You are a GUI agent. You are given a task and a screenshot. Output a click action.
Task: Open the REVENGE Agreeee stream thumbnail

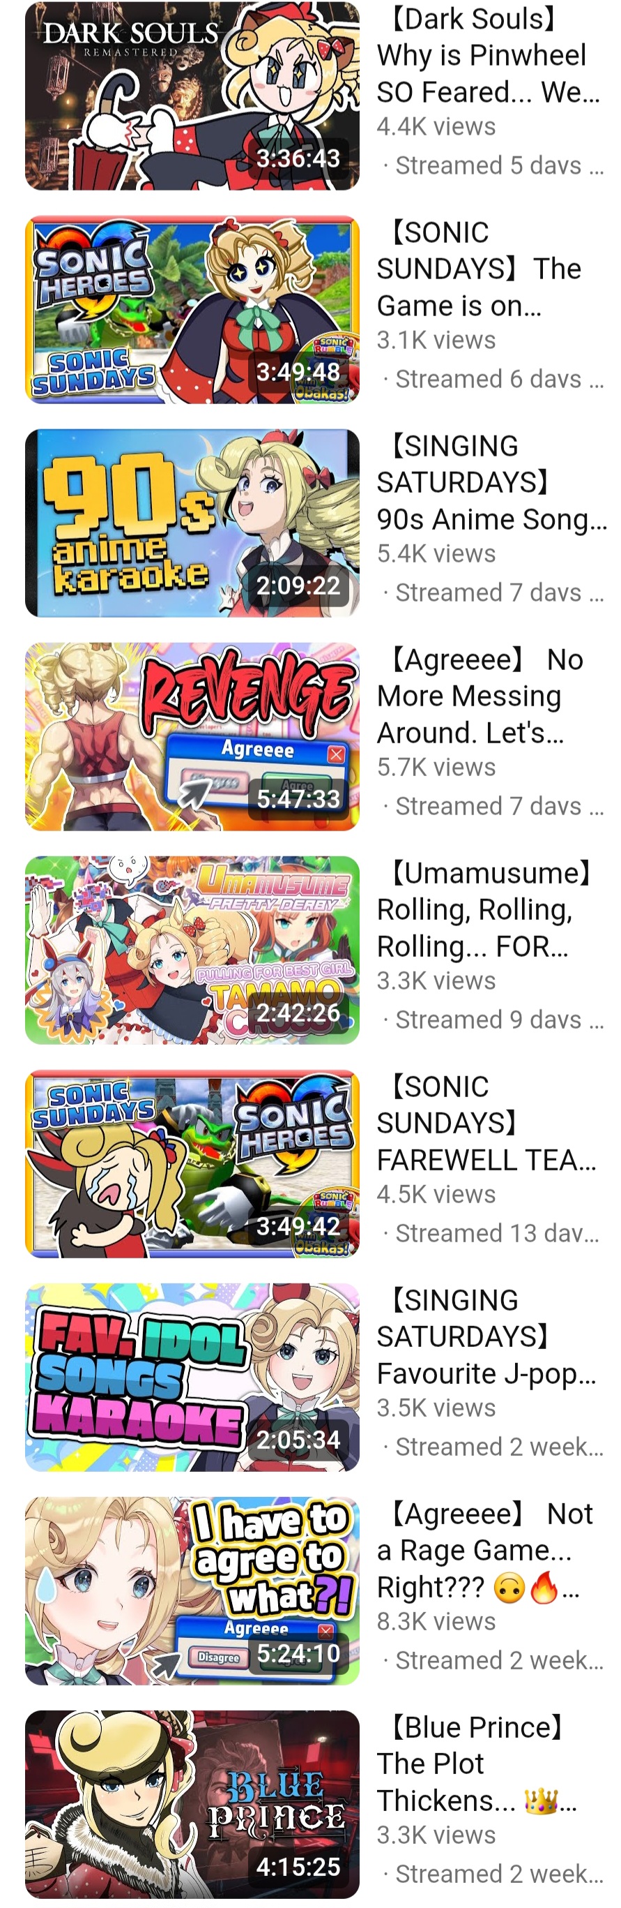point(192,736)
